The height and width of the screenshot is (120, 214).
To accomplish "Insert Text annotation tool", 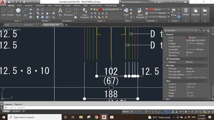I will click(60, 12).
